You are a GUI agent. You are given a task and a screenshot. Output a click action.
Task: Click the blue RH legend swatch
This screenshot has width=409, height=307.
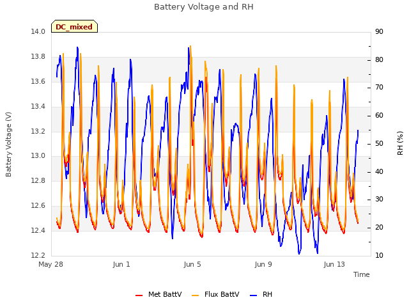click(253, 295)
